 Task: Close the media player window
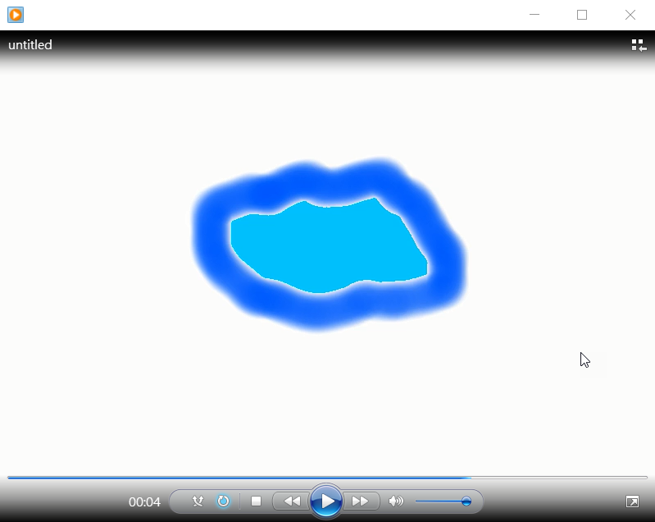click(x=630, y=15)
